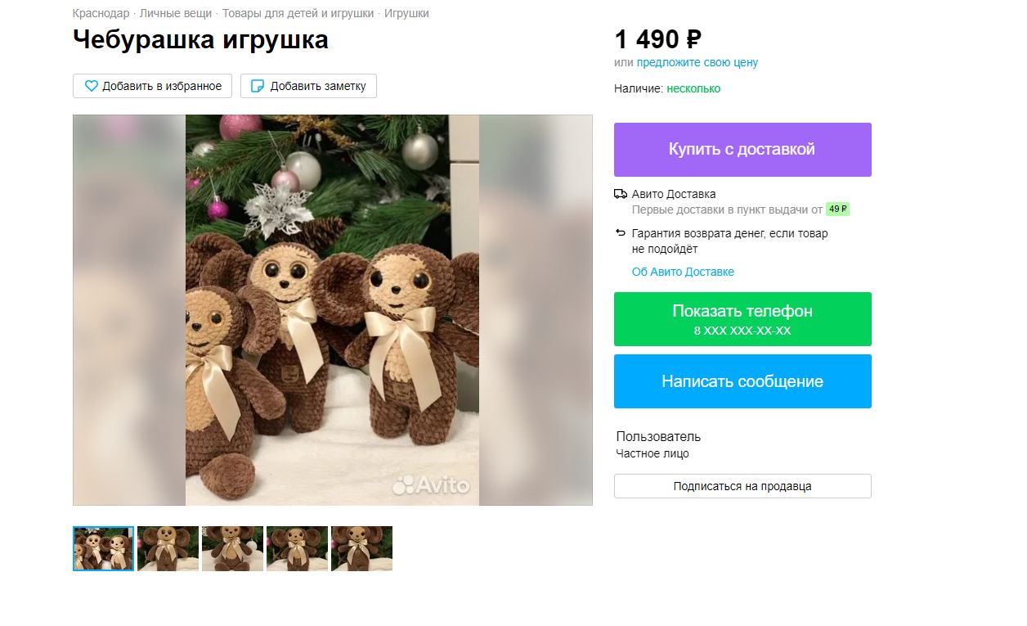
Task: Open Товары для детей и игрушки breadcrumb
Action: [298, 13]
